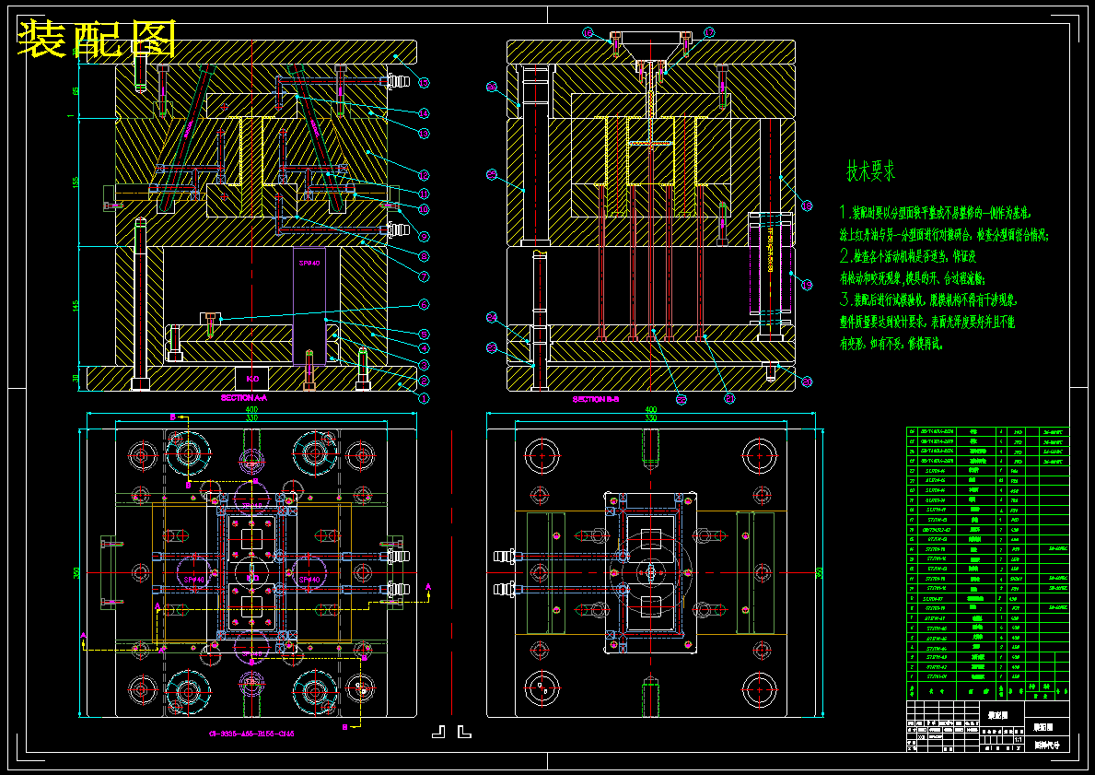Viewport: 1095px width, 775px height.
Task: Click the 1:1 scale cell in title block
Action: [x=1018, y=739]
